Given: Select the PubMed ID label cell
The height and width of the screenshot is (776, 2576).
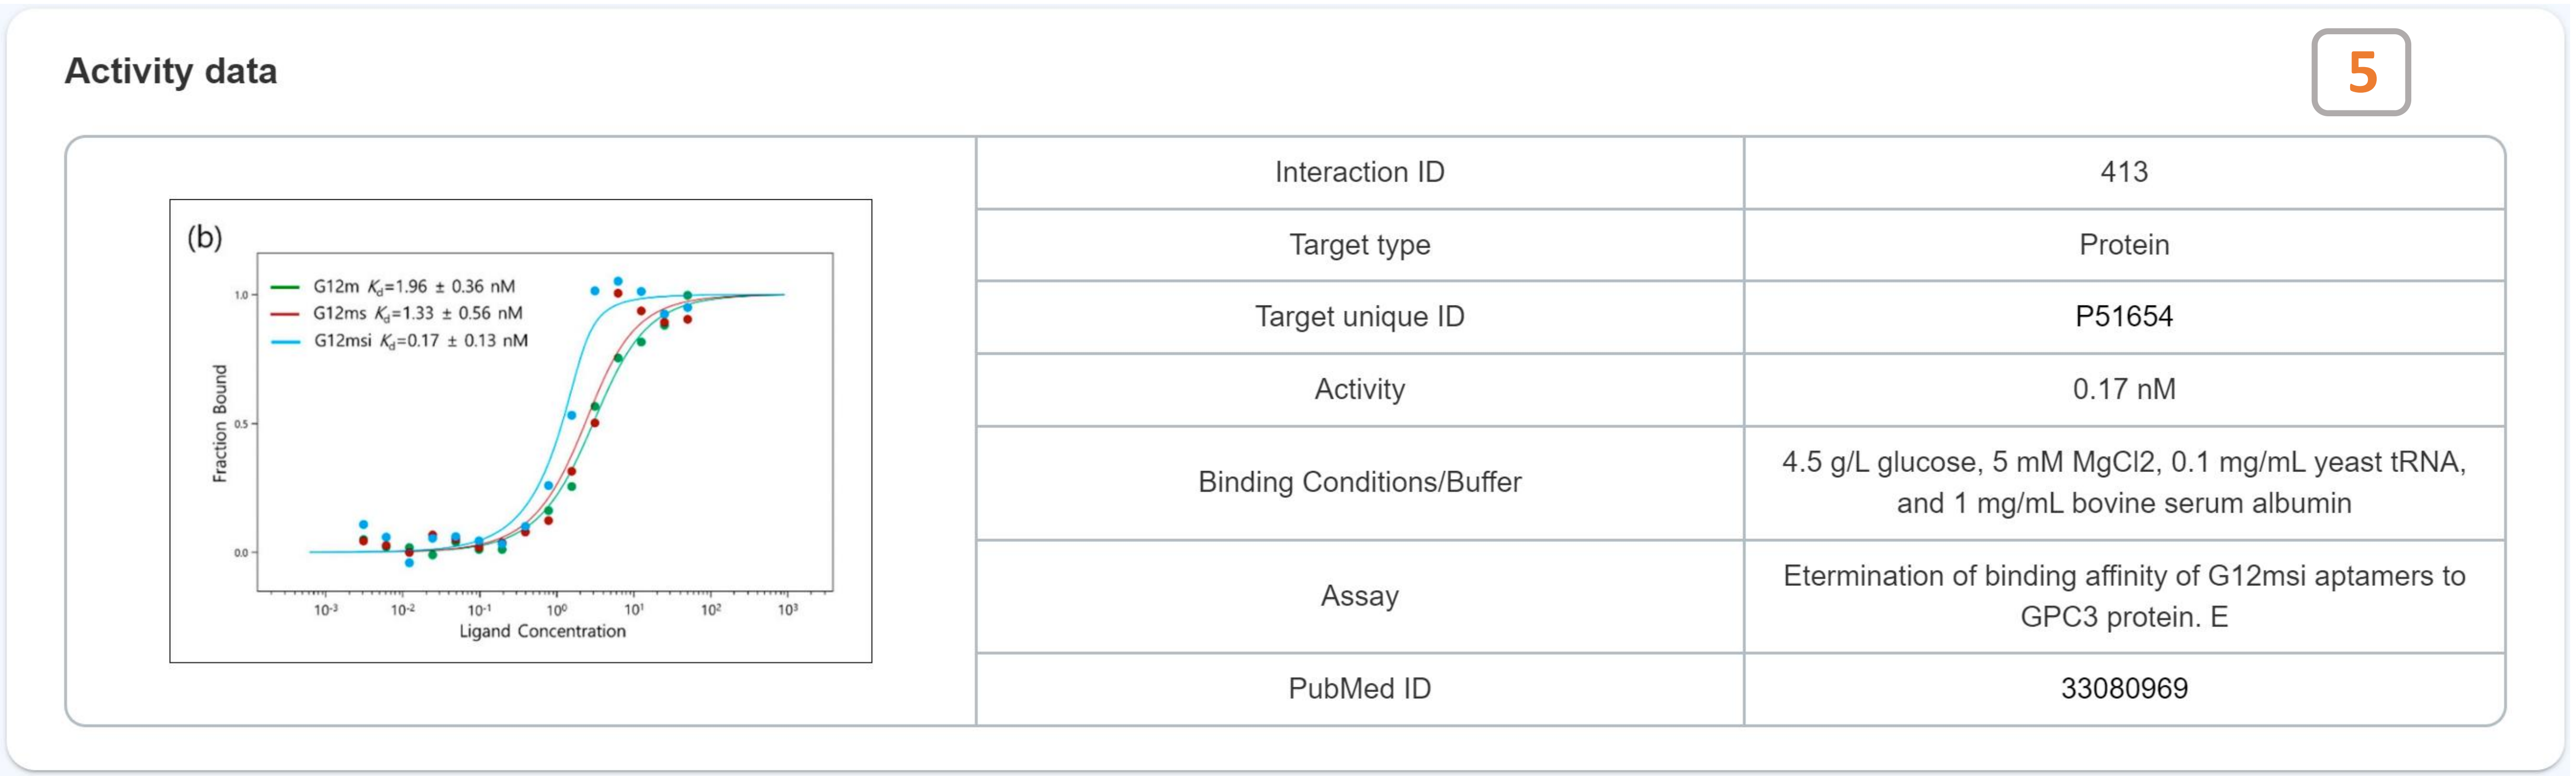Looking at the screenshot, I should pyautogui.click(x=1359, y=688).
